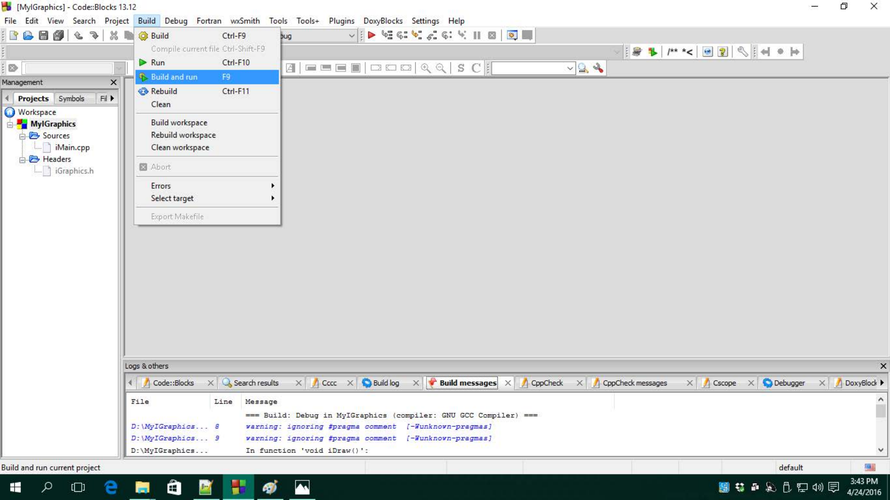
Task: Open iMain.cpp in the project tree
Action: point(72,148)
